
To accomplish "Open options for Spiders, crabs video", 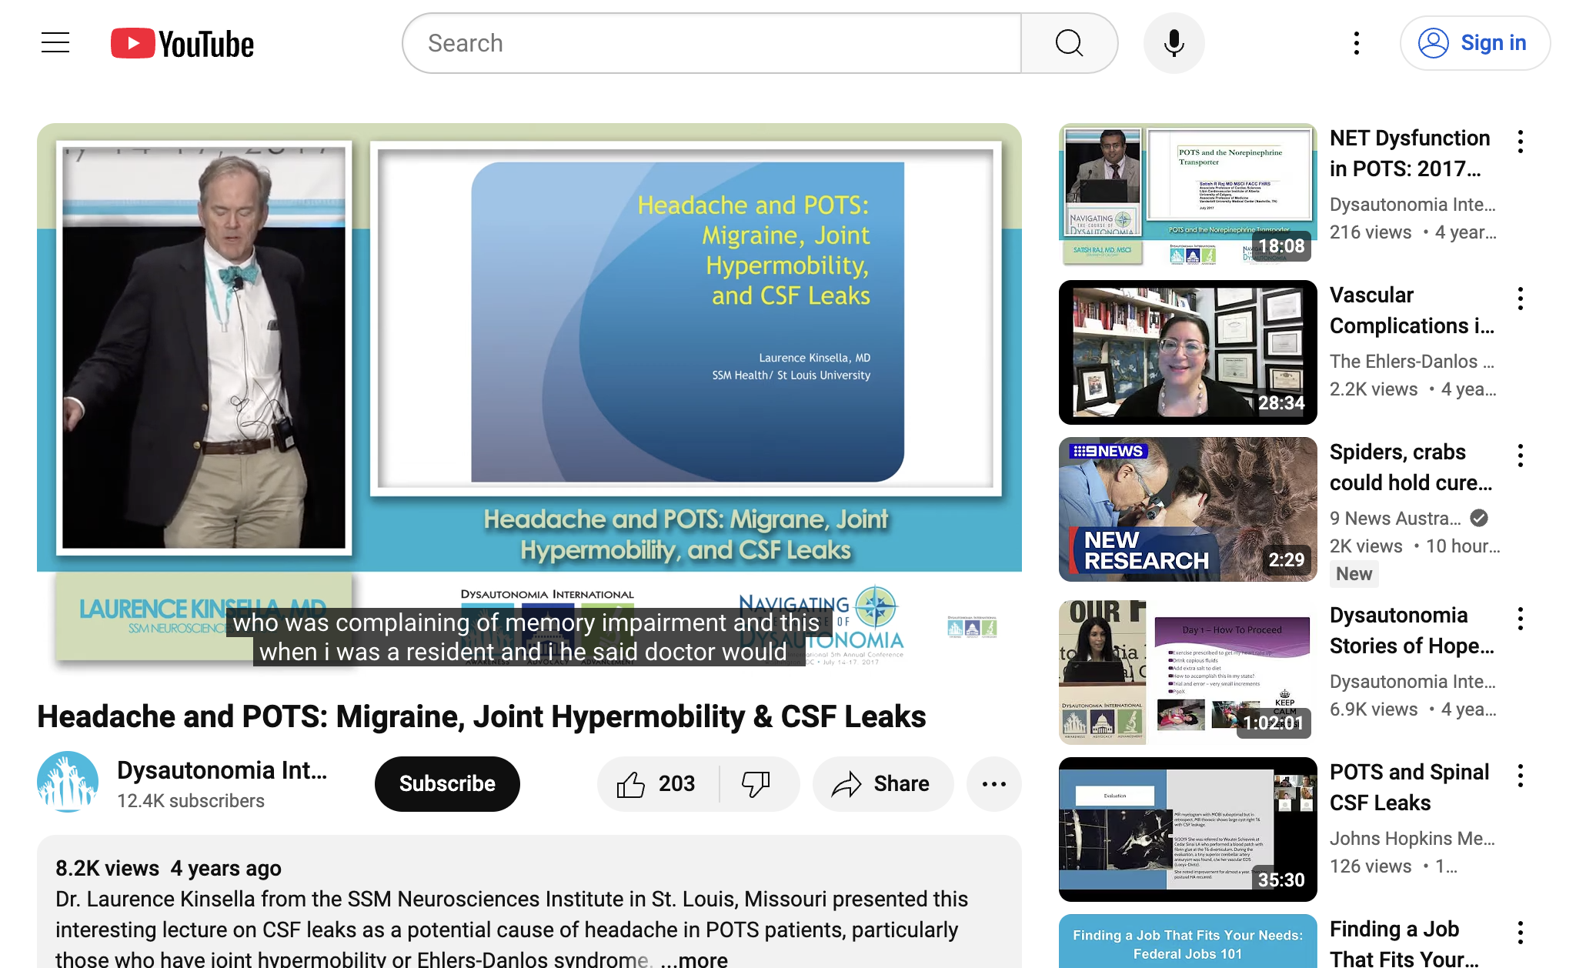I will [1521, 456].
